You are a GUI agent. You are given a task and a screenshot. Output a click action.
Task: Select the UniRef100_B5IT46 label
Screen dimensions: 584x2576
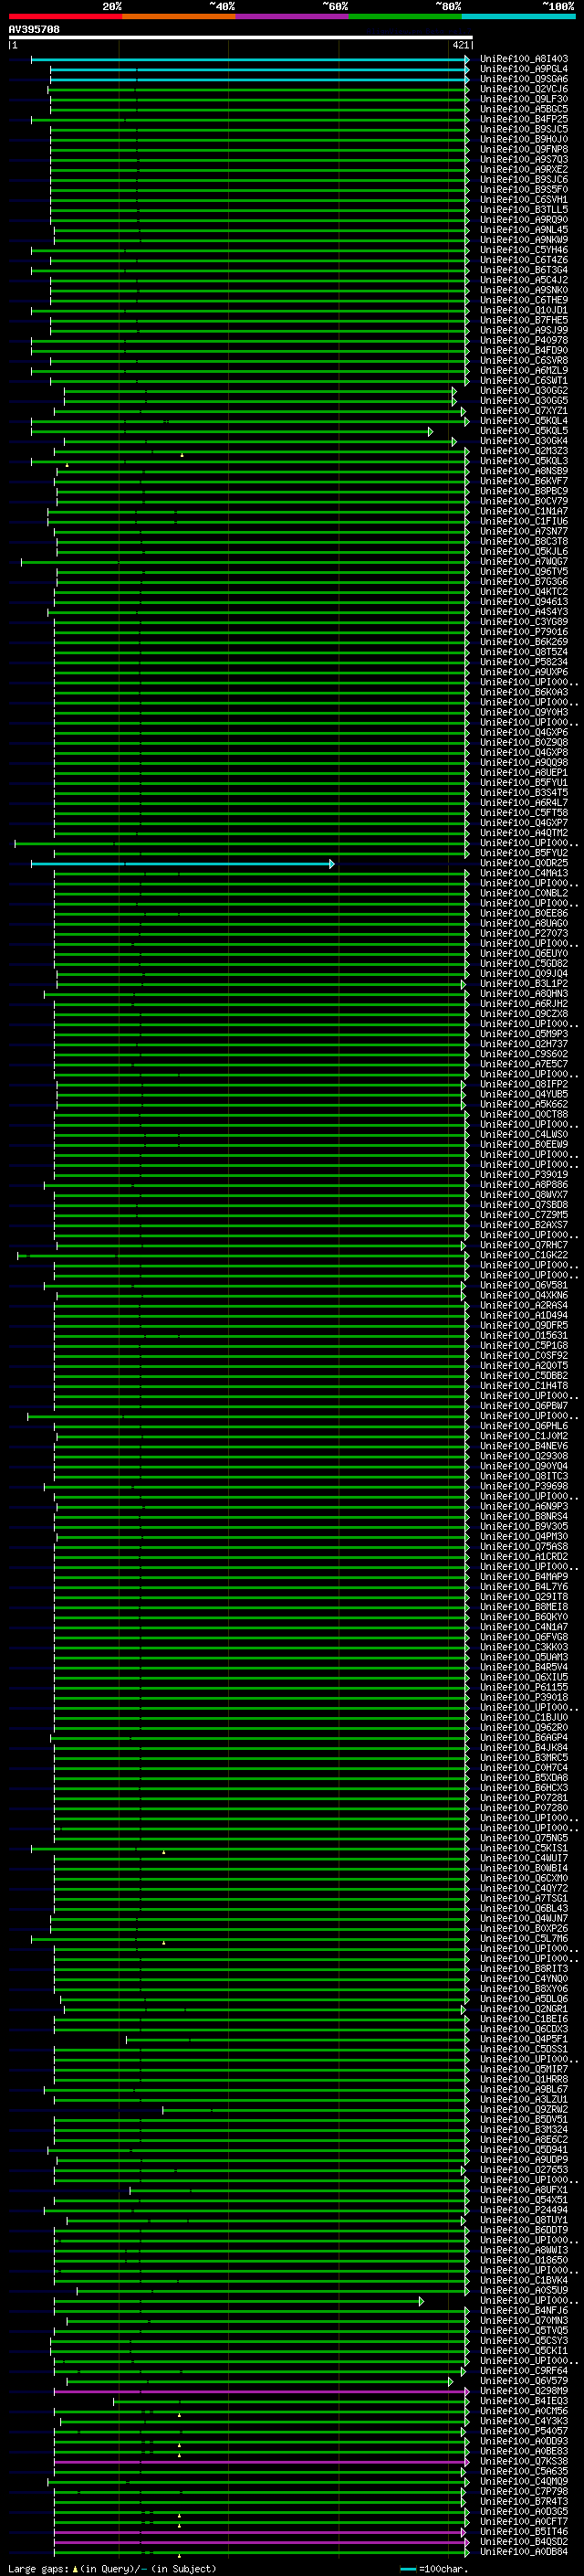pyautogui.click(x=524, y=2532)
